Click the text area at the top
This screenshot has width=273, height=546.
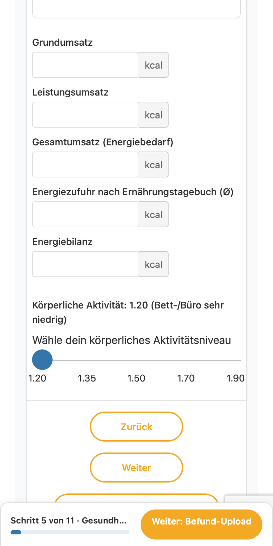point(136,9)
